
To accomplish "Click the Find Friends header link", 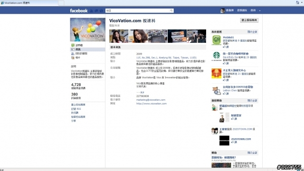I will coord(242,10).
